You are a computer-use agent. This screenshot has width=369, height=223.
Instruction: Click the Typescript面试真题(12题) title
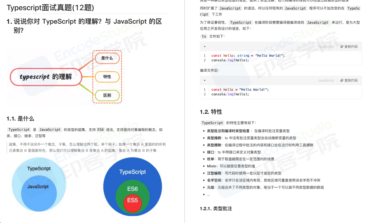(50, 8)
